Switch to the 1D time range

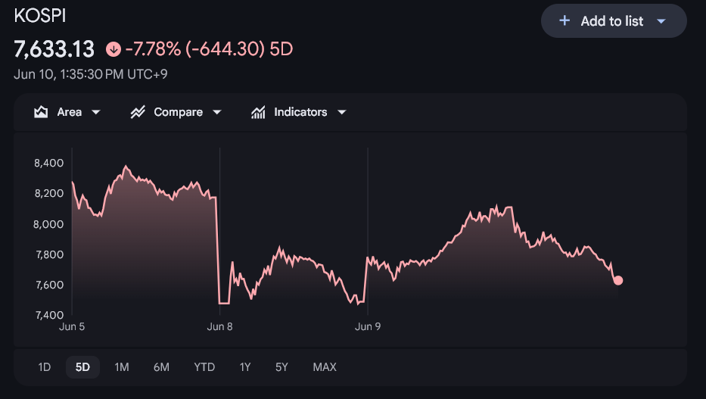click(x=44, y=367)
